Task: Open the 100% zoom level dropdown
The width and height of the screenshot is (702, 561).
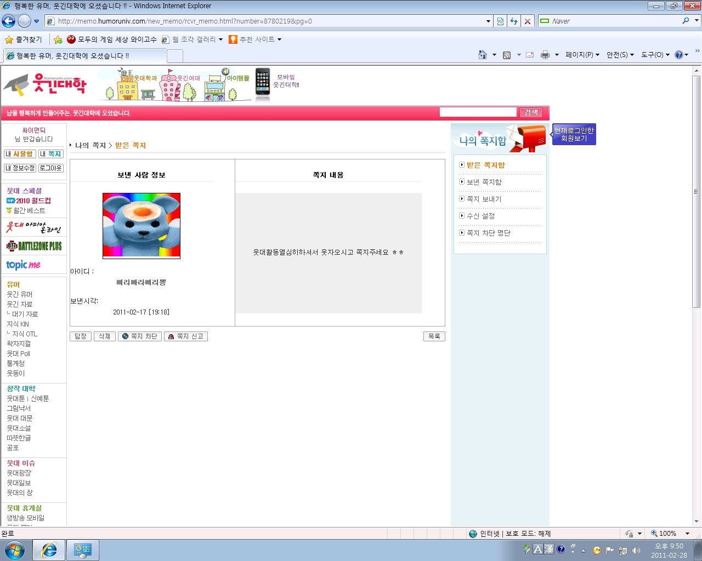Action: coord(670,534)
